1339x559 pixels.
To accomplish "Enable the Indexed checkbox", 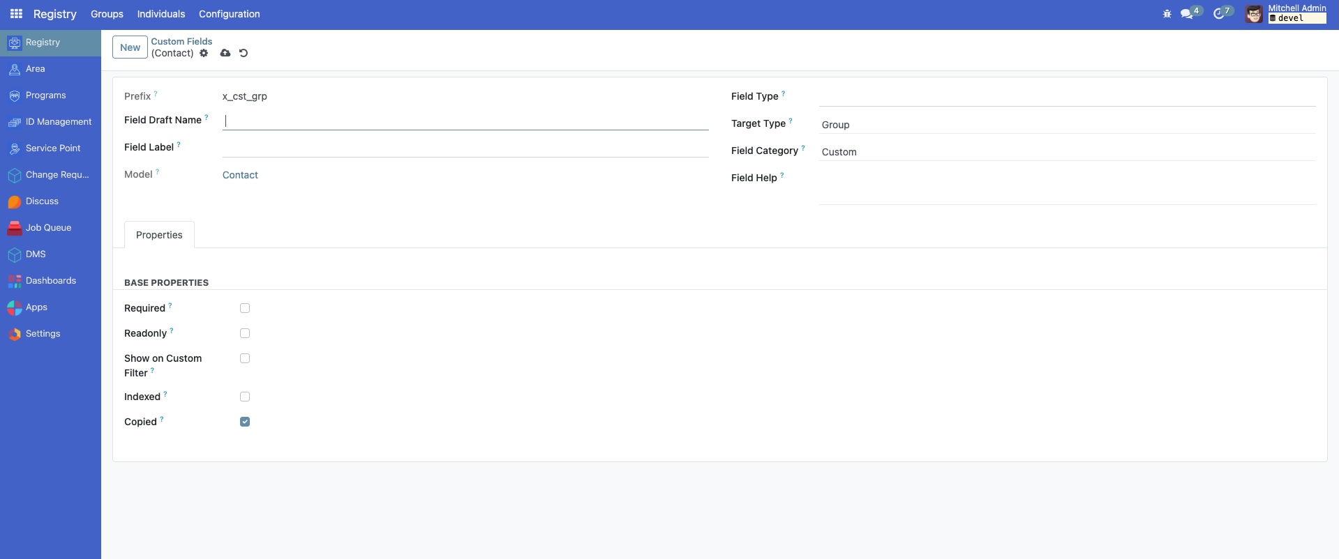I will (245, 397).
